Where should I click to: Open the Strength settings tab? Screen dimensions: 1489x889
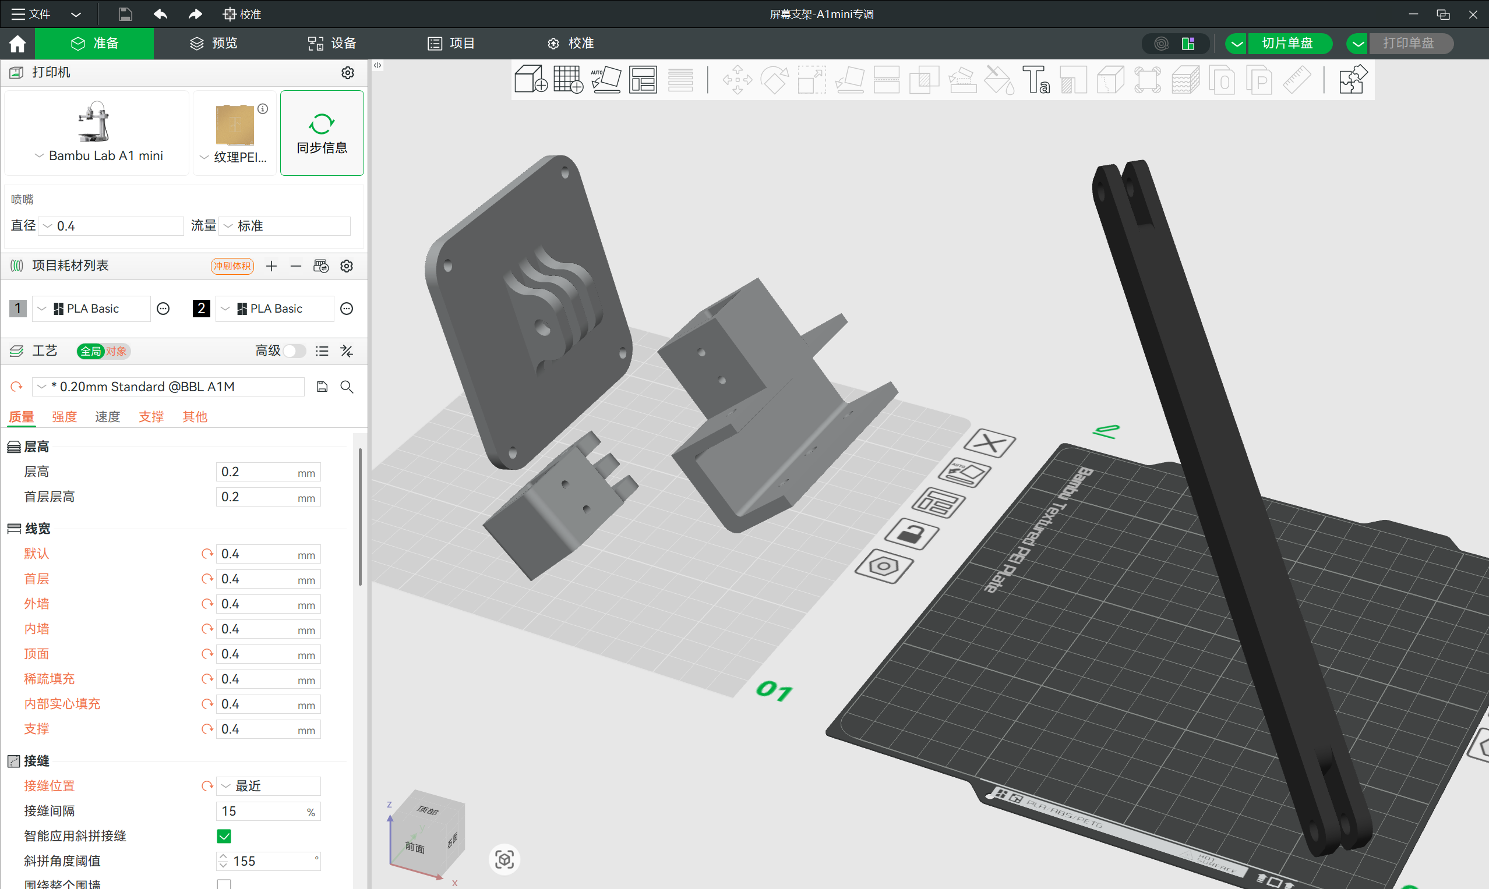pyautogui.click(x=64, y=416)
